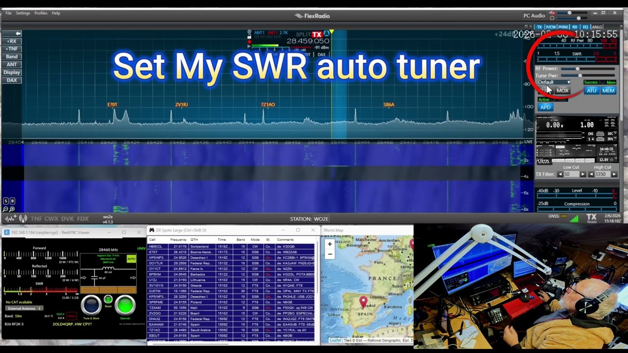Toggle the APD predistortion button

pyautogui.click(x=545, y=107)
